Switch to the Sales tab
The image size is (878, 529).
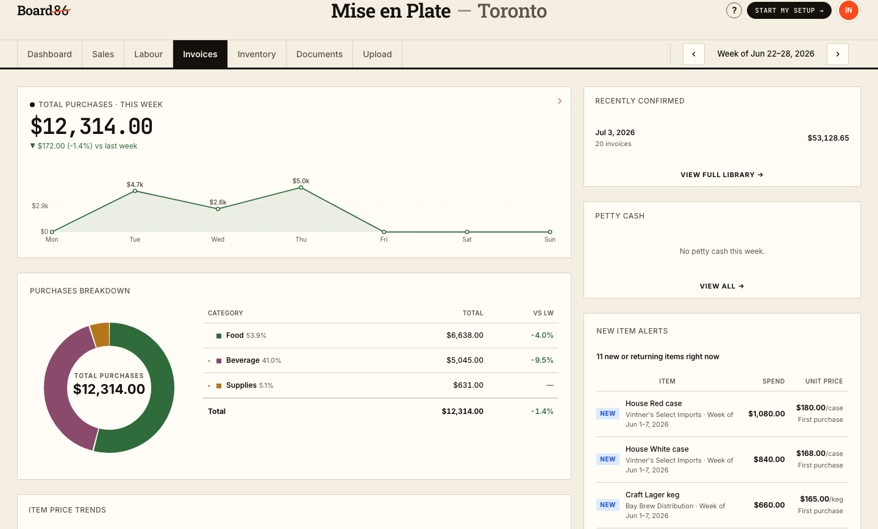103,54
